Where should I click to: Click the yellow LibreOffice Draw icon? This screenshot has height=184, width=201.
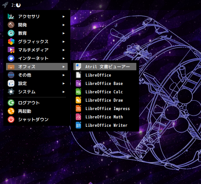coord(78,100)
